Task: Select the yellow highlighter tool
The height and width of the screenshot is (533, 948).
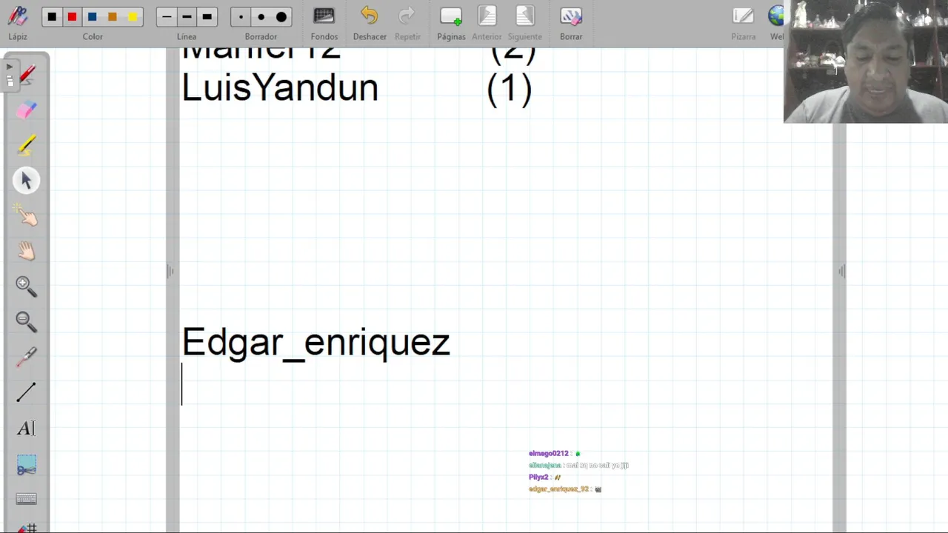Action: coord(27,145)
